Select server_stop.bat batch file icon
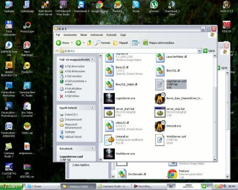The width and height of the screenshot is (238, 190). pyautogui.click(x=160, y=112)
